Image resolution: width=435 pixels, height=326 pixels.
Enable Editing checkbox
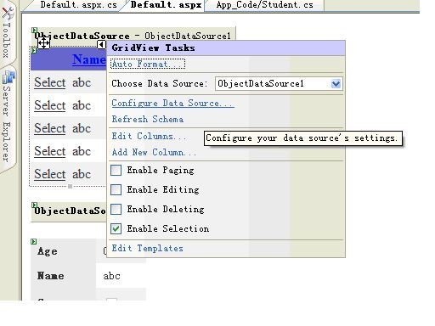(116, 189)
